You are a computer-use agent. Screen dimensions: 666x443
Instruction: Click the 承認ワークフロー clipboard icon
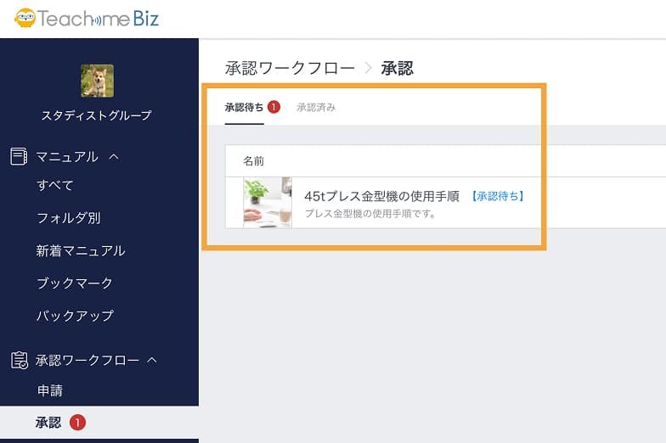(19, 360)
